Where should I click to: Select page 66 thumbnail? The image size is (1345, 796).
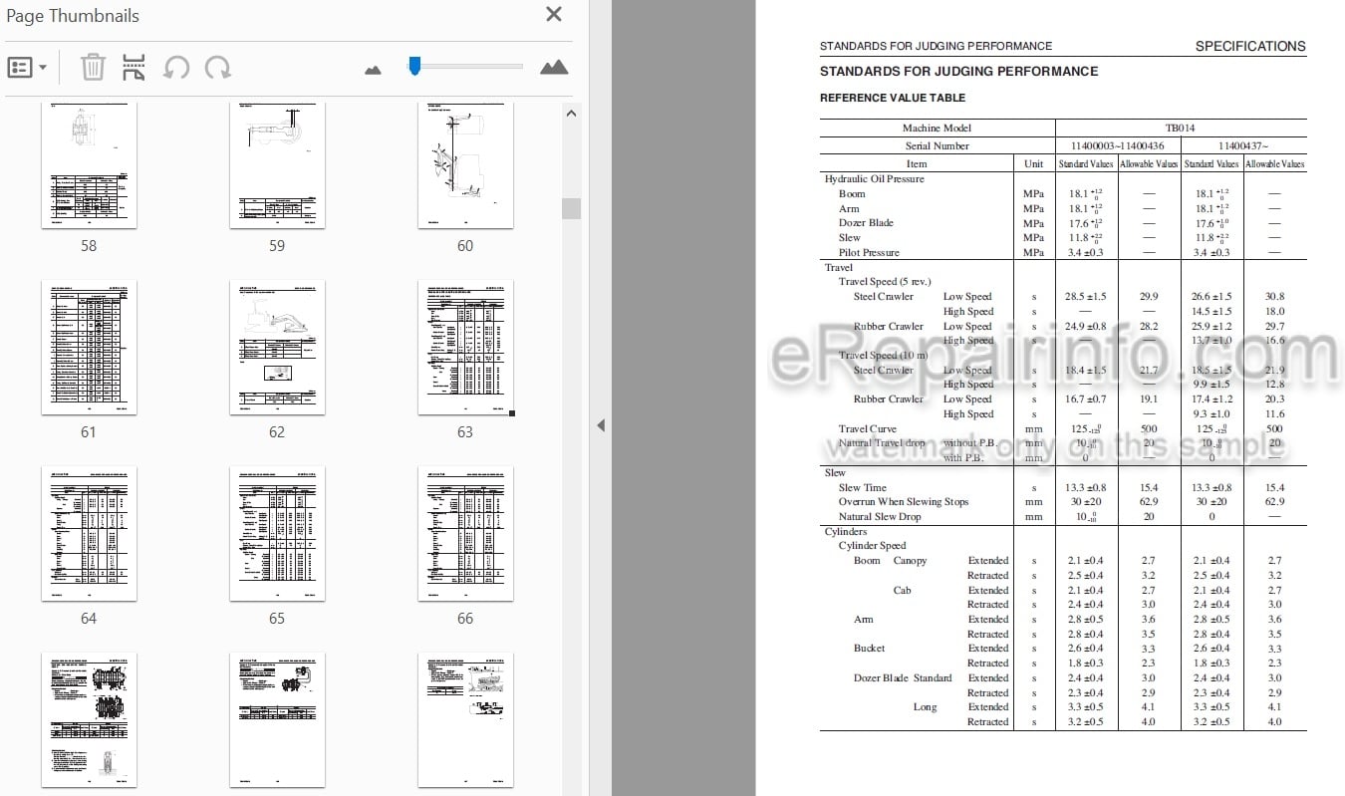pyautogui.click(x=465, y=534)
